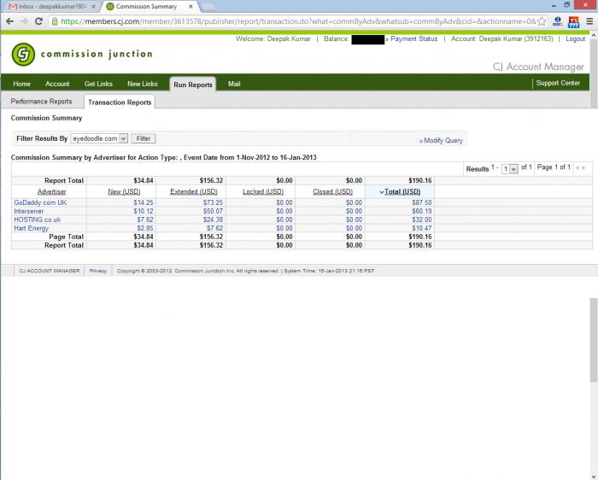This screenshot has height=480, width=598.
Task: Switch to the Gmail Inbox tab
Action: pos(51,7)
